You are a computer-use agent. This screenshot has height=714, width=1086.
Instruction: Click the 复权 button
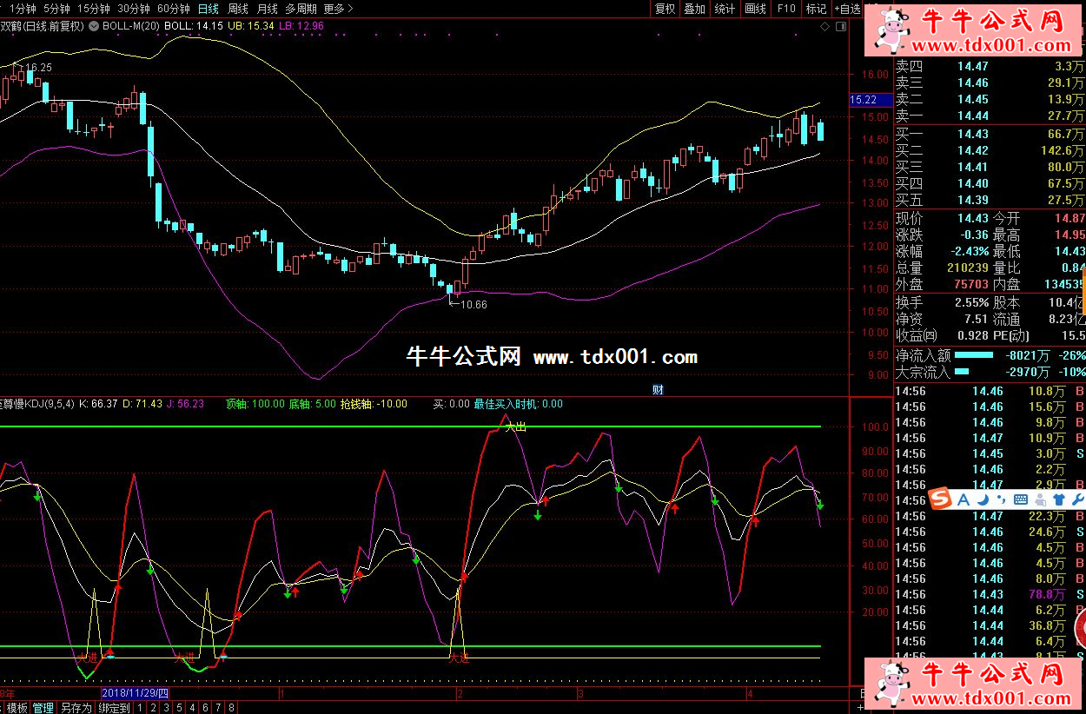pyautogui.click(x=666, y=9)
